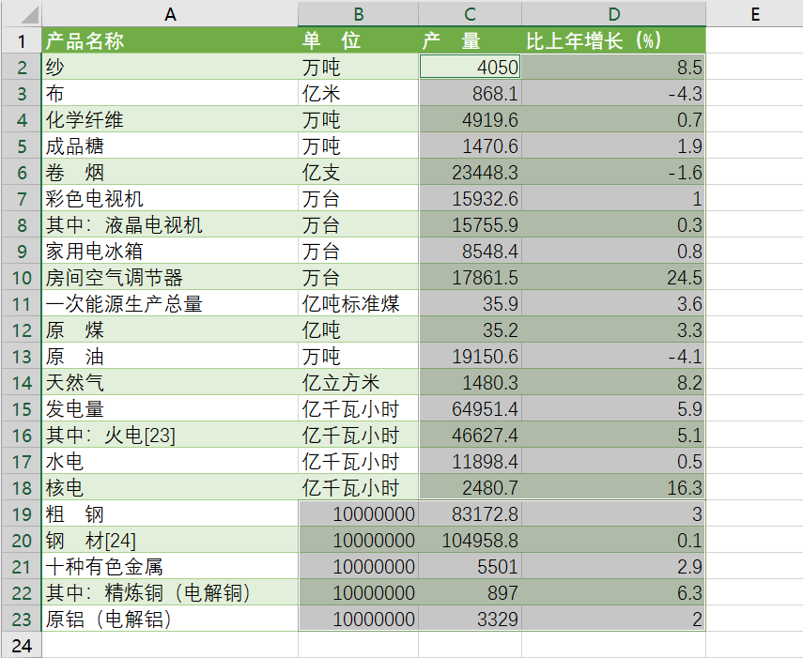803x658 pixels.
Task: Select the cell 彩色电视机
Action: tap(170, 198)
